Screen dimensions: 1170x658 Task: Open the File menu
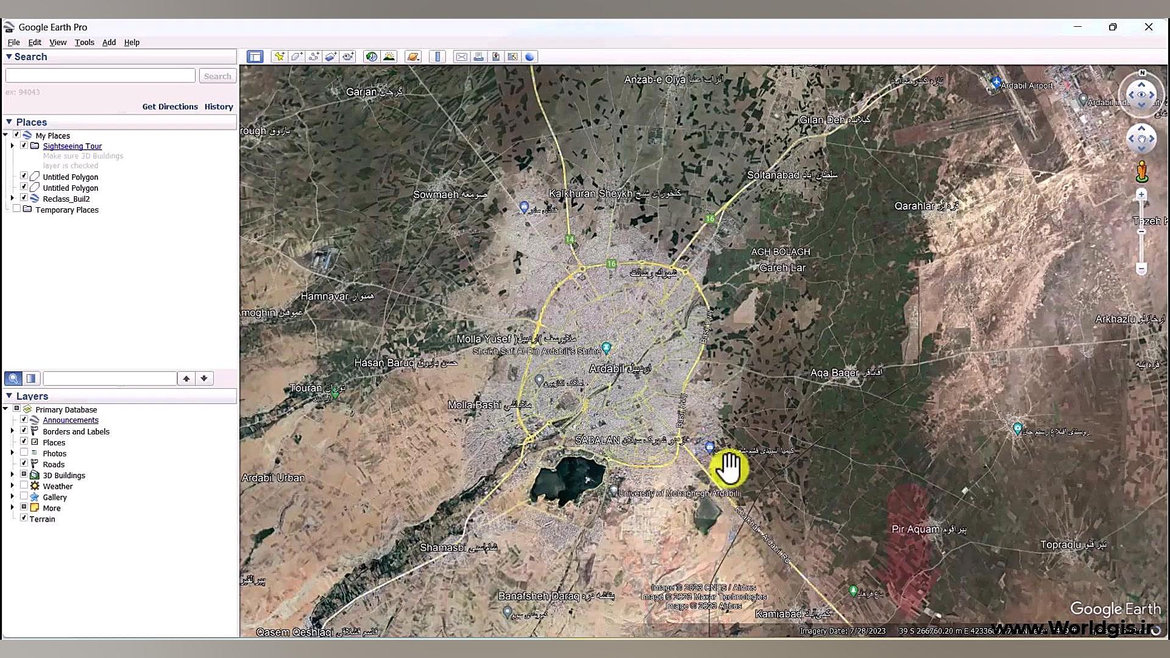[13, 42]
